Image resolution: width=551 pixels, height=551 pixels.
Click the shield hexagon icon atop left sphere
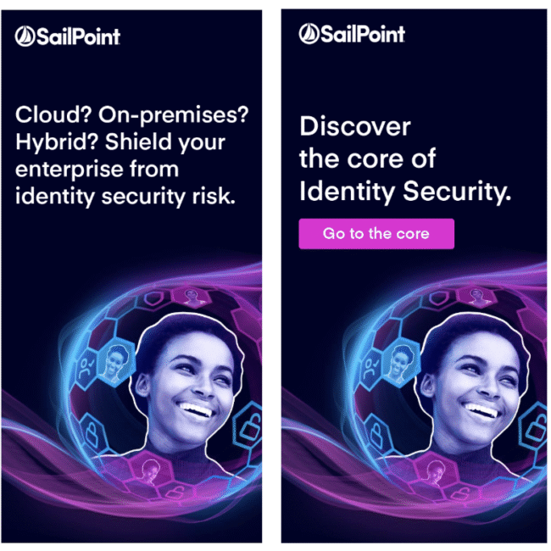tap(154, 298)
